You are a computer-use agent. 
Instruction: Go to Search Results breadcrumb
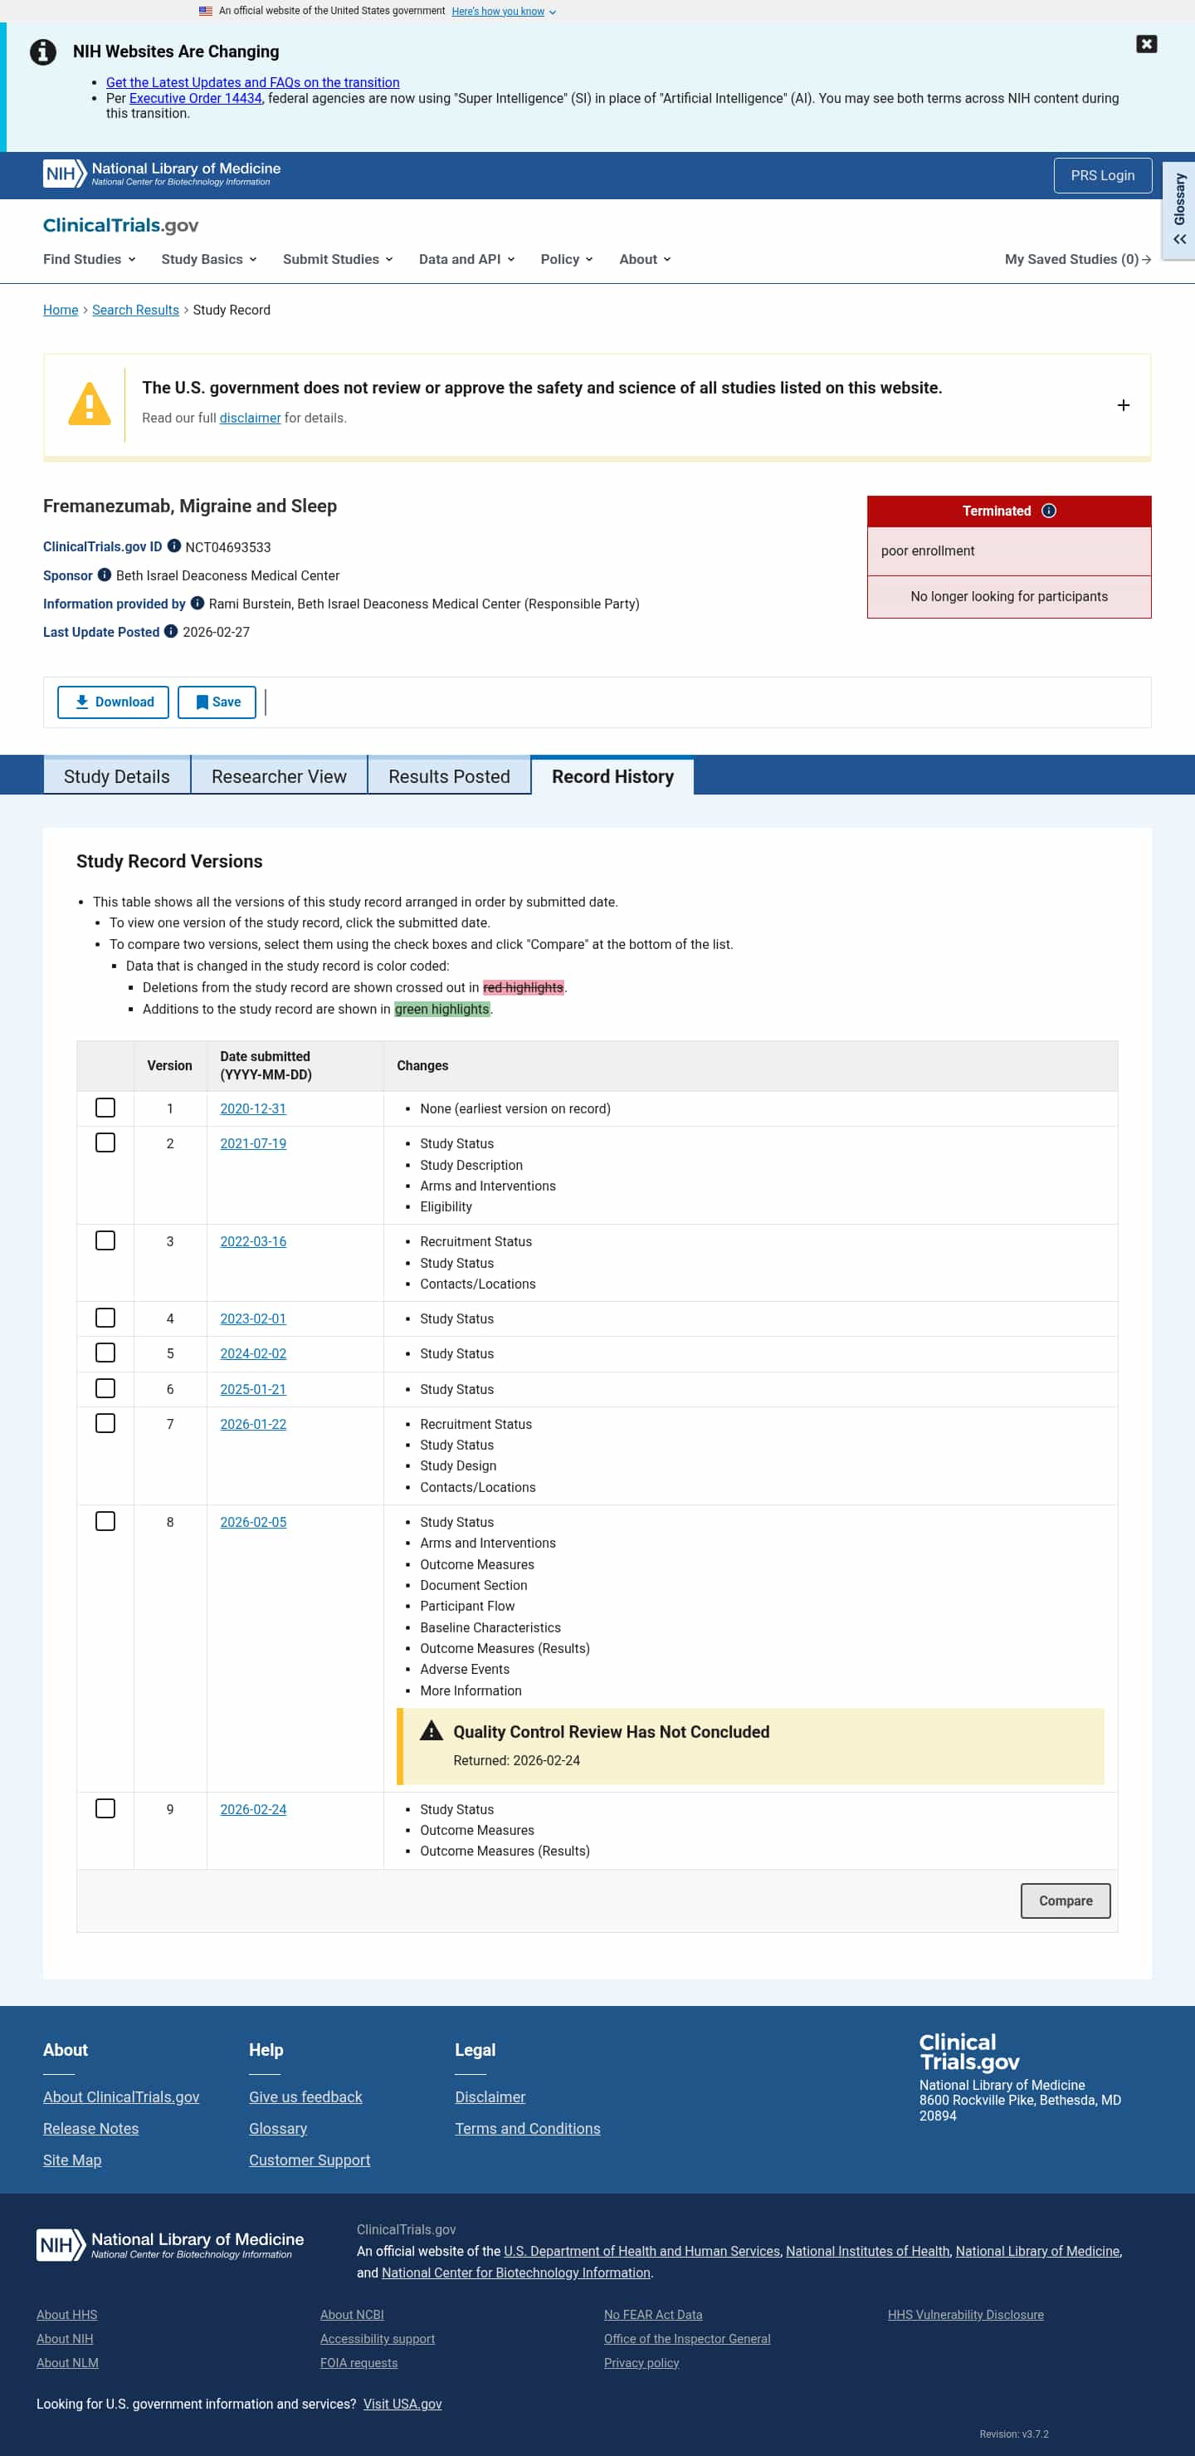pos(135,310)
